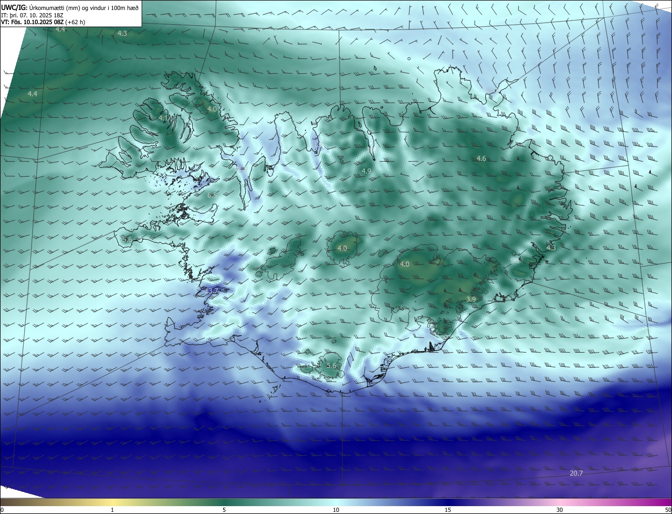This screenshot has width=672, height=514.
Task: Click the legend tick label 5
Action: pyautogui.click(x=224, y=510)
